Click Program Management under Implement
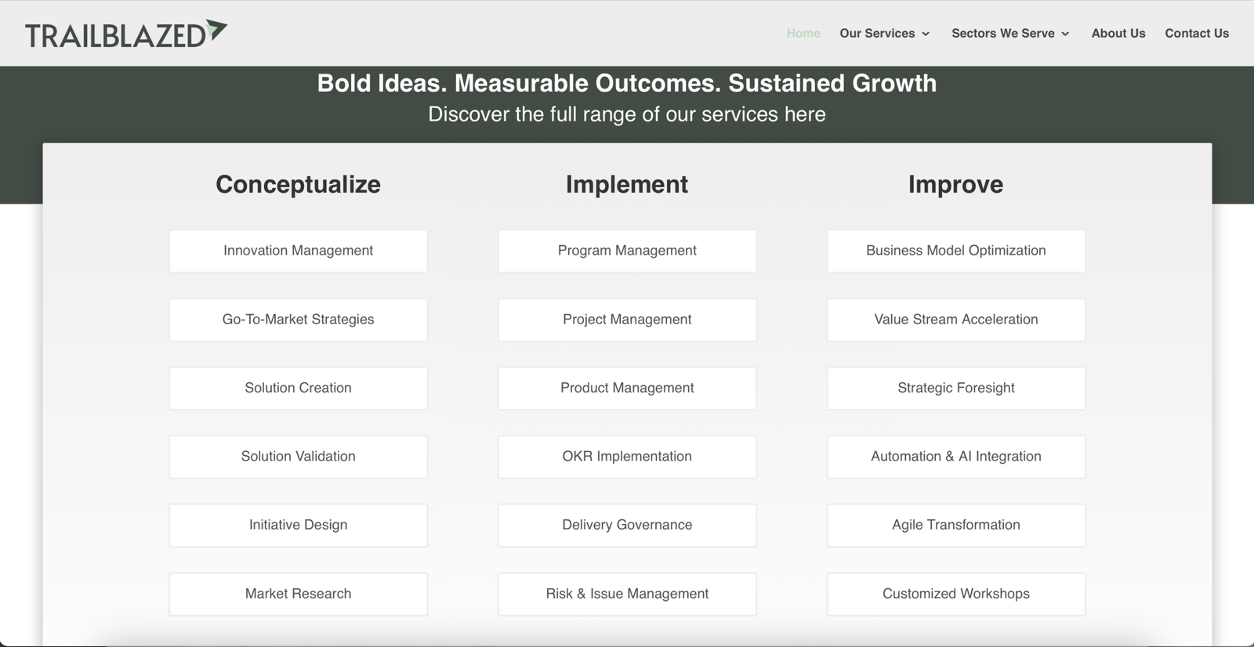1254x647 pixels. click(x=627, y=251)
